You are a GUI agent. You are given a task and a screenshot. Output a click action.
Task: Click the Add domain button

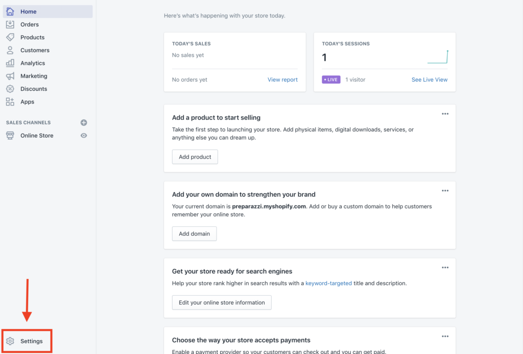coord(194,234)
